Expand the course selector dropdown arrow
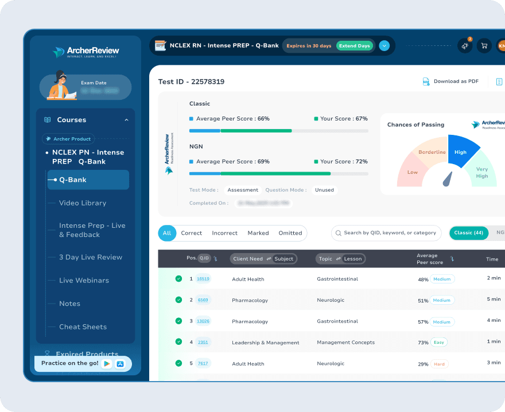This screenshot has height=412, width=505. pyautogui.click(x=384, y=46)
